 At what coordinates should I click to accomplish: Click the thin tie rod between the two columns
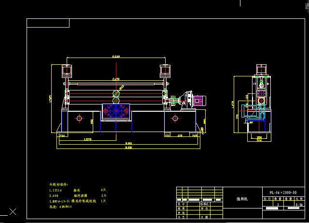coord(116,84)
